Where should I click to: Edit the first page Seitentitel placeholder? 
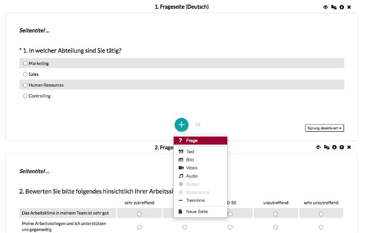tap(34, 31)
